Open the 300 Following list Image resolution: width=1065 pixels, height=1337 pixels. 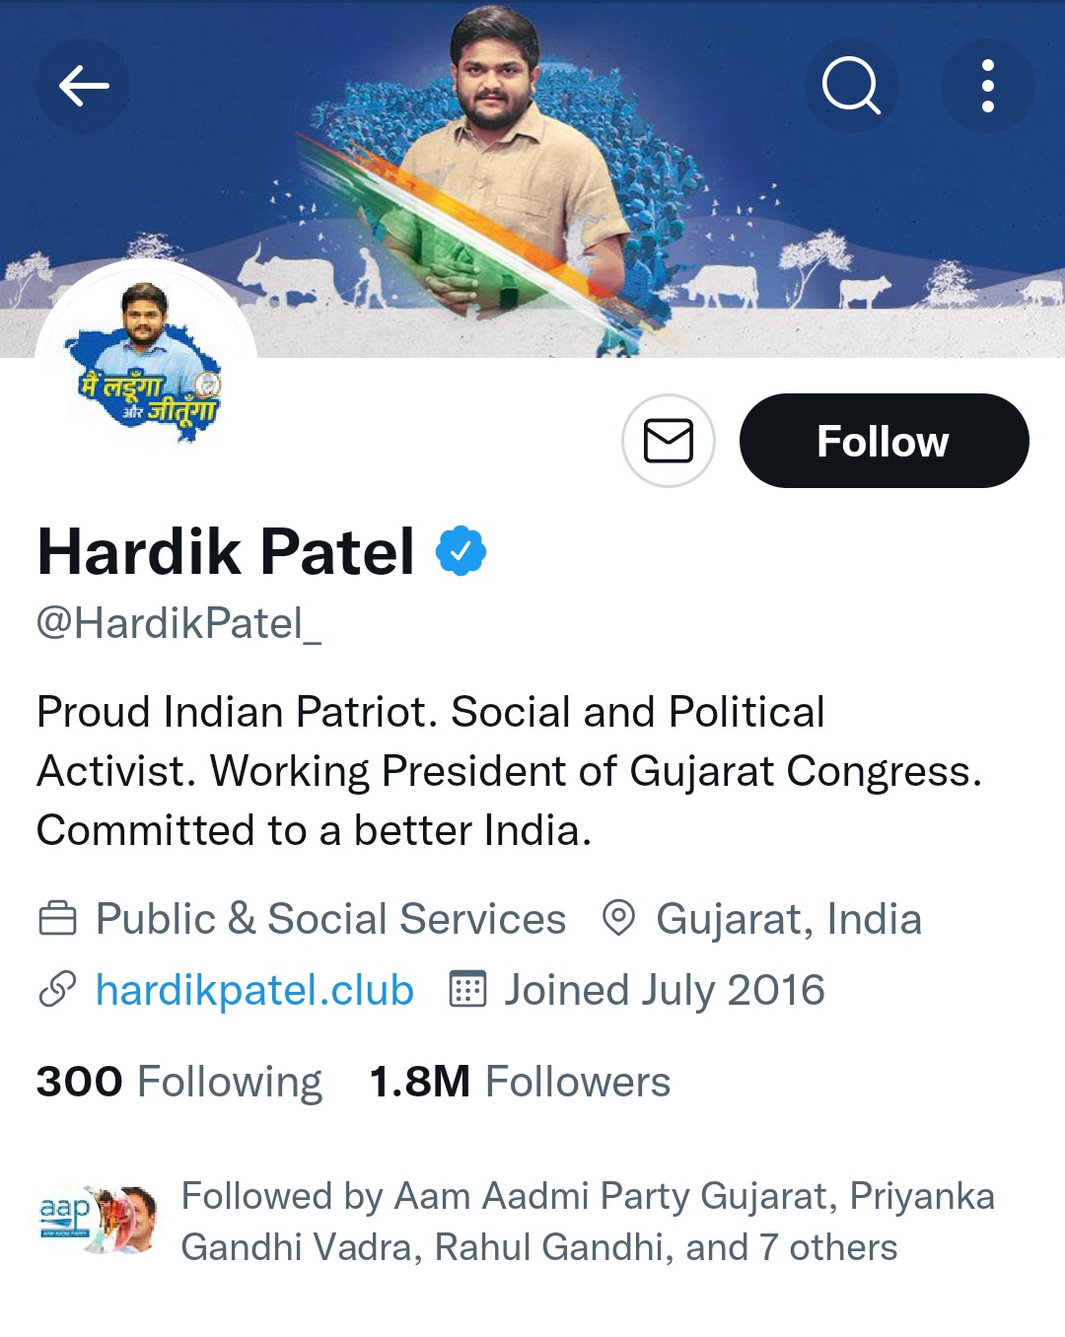[x=178, y=1082]
